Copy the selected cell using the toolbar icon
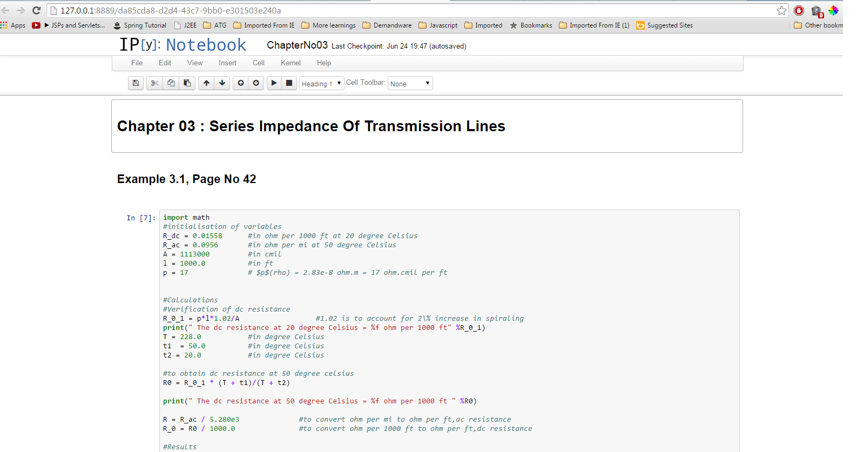The height and width of the screenshot is (452, 864). coord(171,83)
